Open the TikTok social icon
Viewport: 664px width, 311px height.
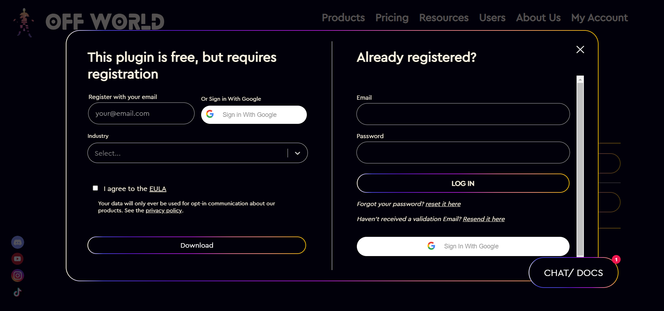point(17,292)
